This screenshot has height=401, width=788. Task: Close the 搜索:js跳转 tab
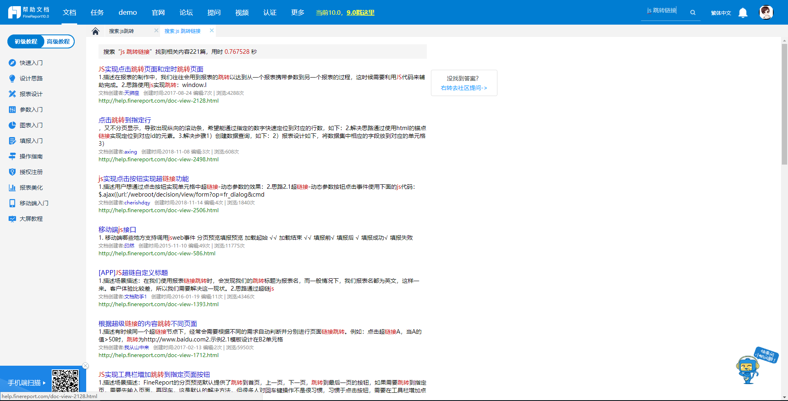pos(156,30)
